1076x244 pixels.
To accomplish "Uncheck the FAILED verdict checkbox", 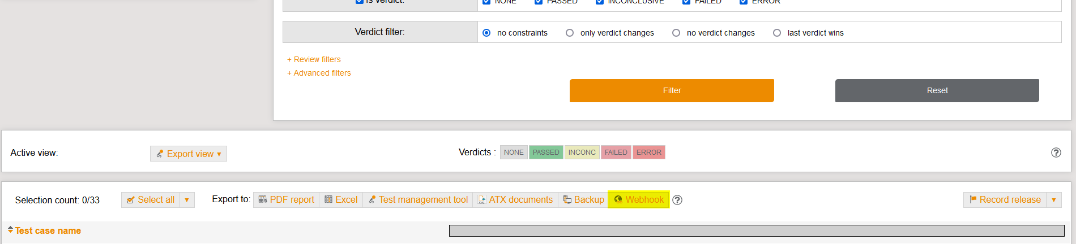I will [686, 2].
